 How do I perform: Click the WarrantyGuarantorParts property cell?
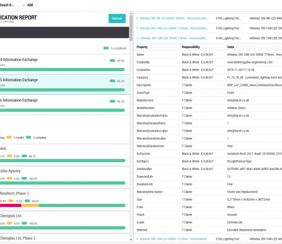pyautogui.click(x=152, y=116)
